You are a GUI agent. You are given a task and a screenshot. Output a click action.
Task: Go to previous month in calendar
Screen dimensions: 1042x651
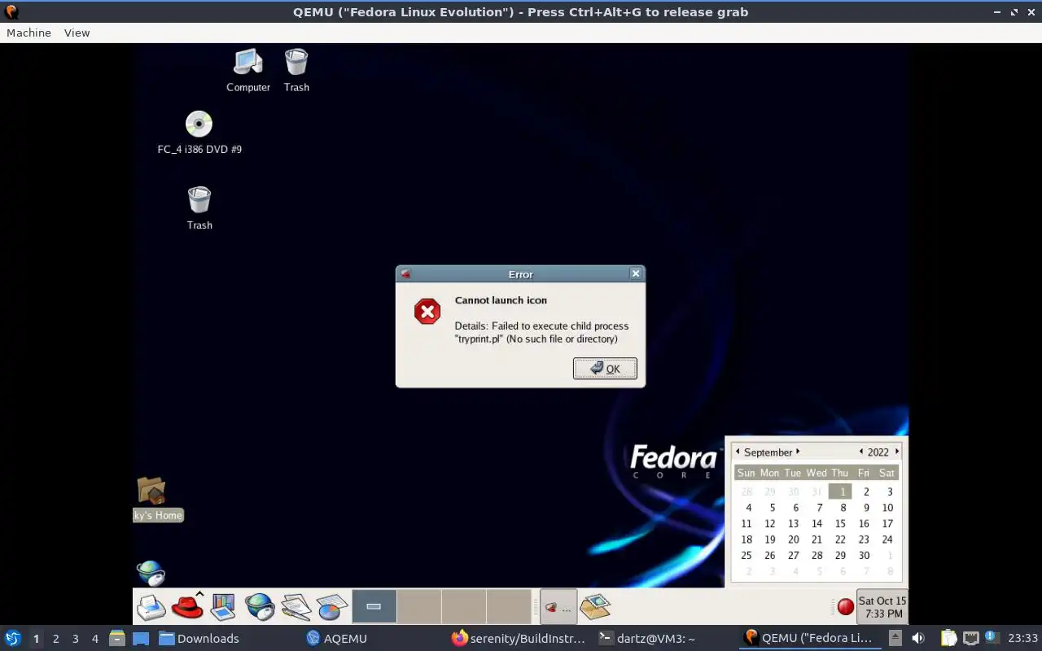[738, 452]
